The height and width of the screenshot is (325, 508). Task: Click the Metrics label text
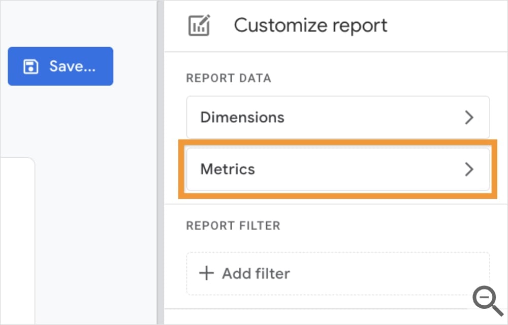pyautogui.click(x=227, y=169)
